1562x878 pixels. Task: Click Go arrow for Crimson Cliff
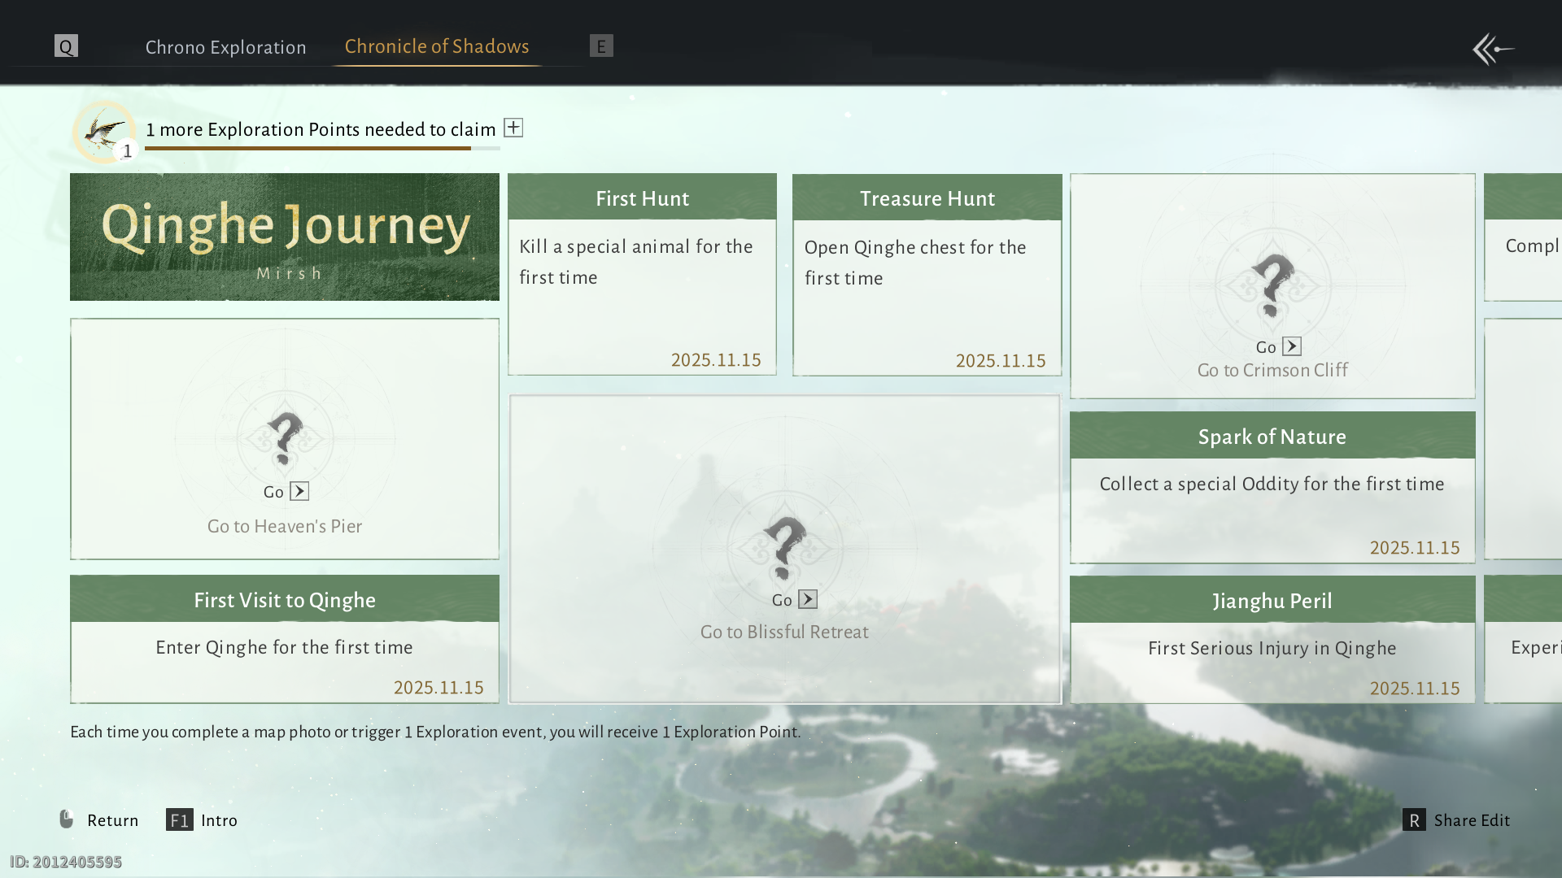1292,346
